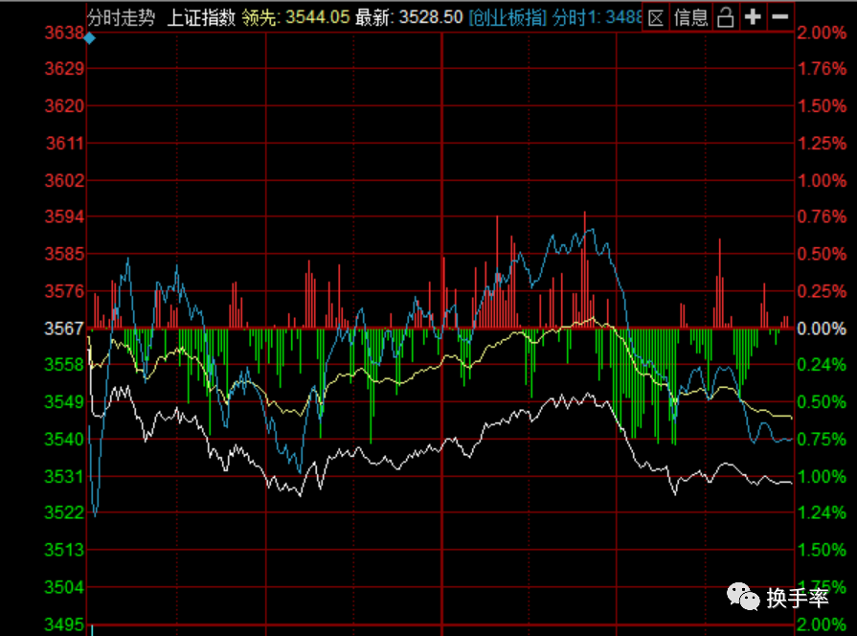Click the 0.00% right axis label
The width and height of the screenshot is (857, 636).
click(x=822, y=329)
